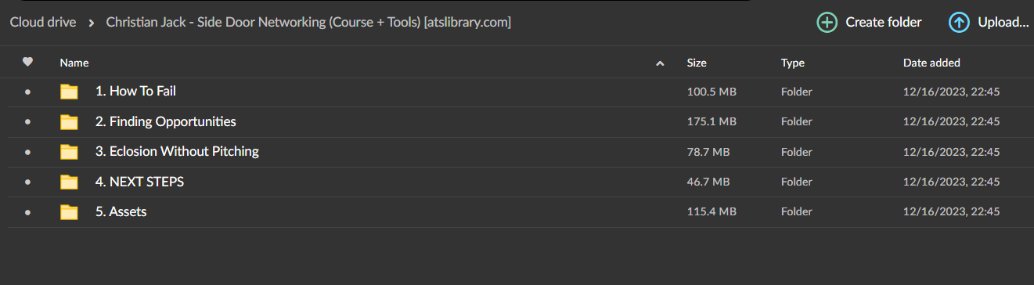This screenshot has height=285, width=1034.
Task: Click the Create folder plus icon
Action: 827,22
